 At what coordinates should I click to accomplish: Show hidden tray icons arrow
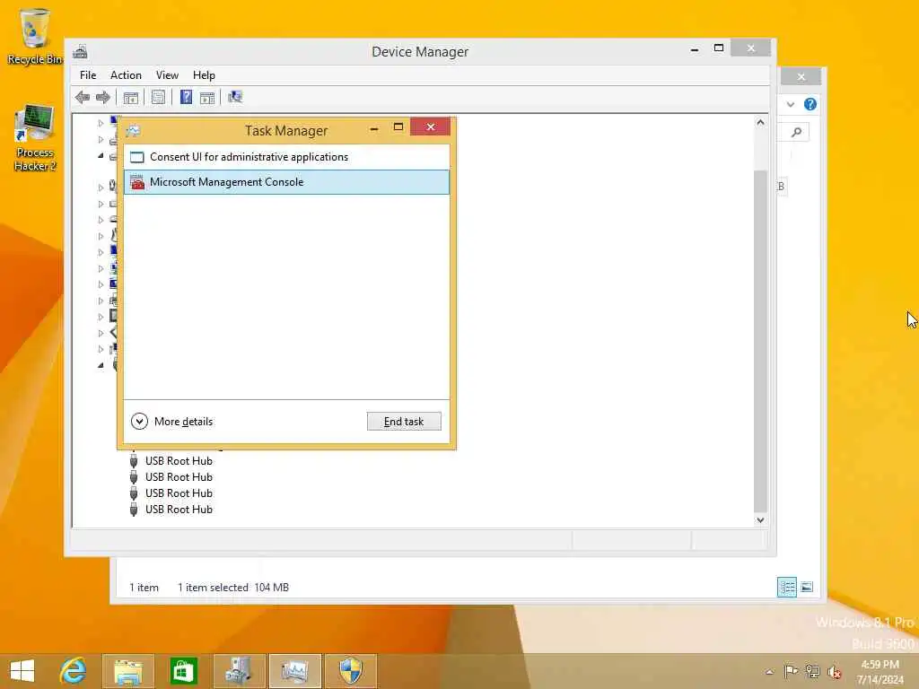click(x=769, y=671)
